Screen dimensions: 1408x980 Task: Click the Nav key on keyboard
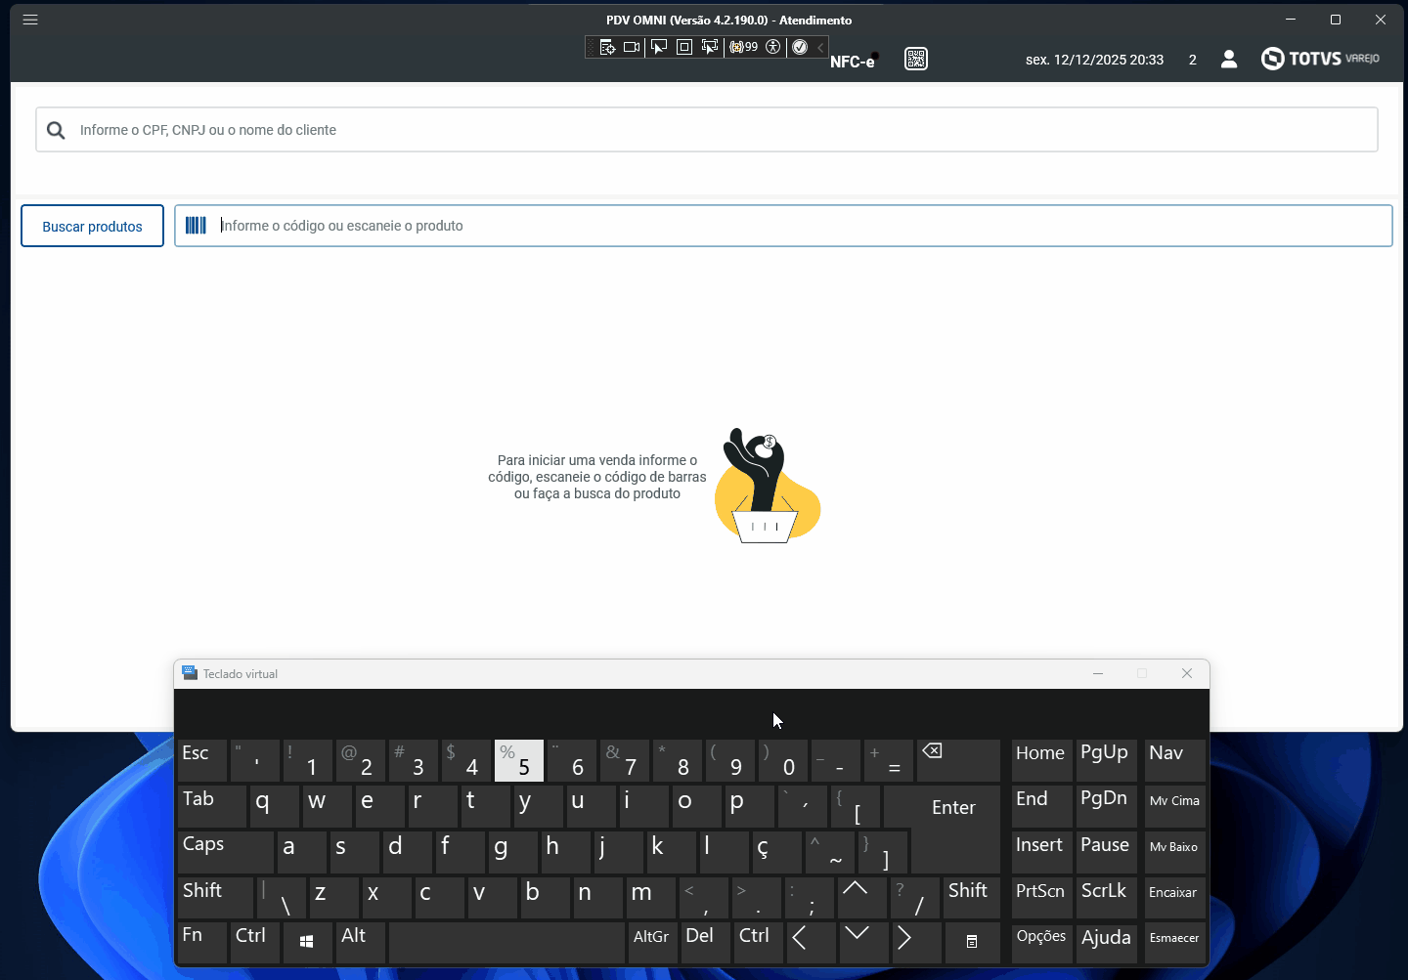pyautogui.click(x=1175, y=760)
